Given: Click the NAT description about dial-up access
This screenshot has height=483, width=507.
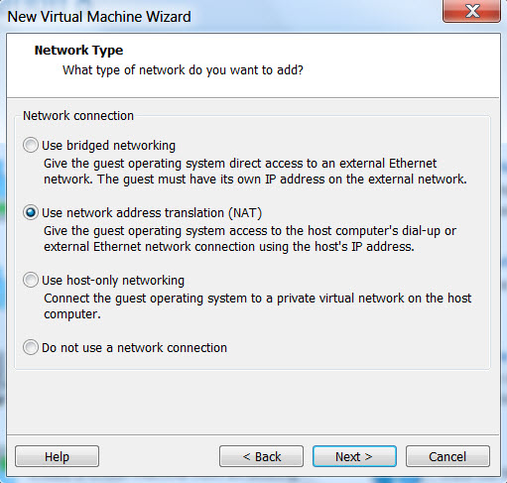Looking at the screenshot, I should pos(250,239).
